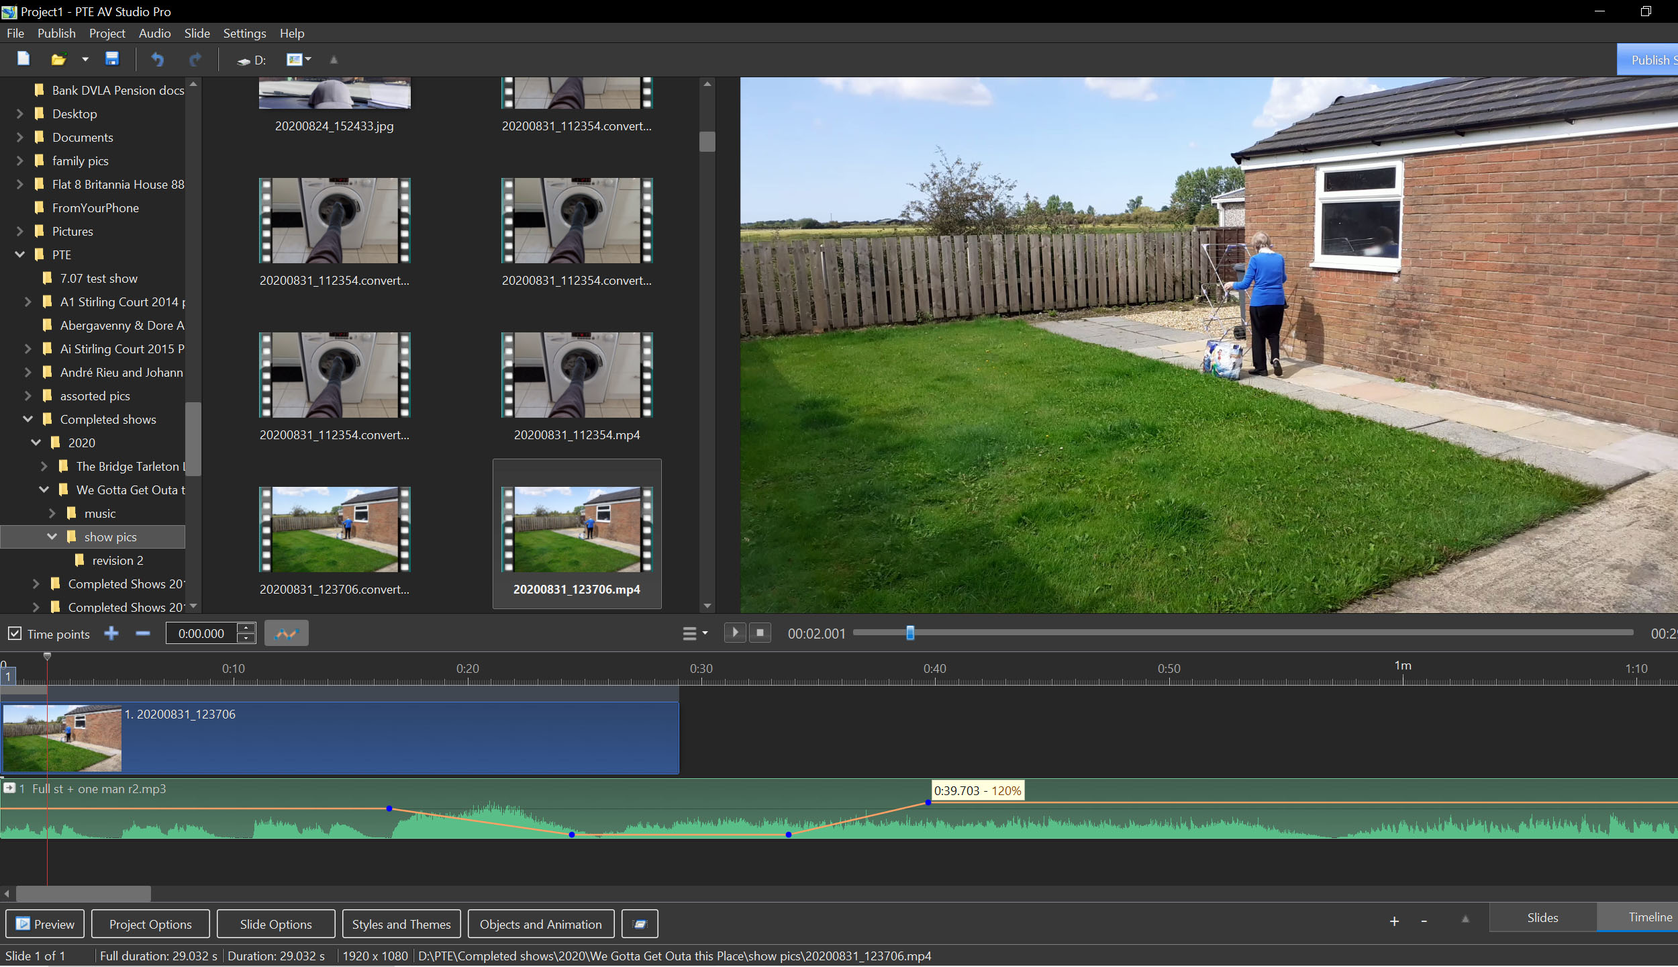Expand the music folder
Viewport: 1678px width, 967px height.
point(52,513)
